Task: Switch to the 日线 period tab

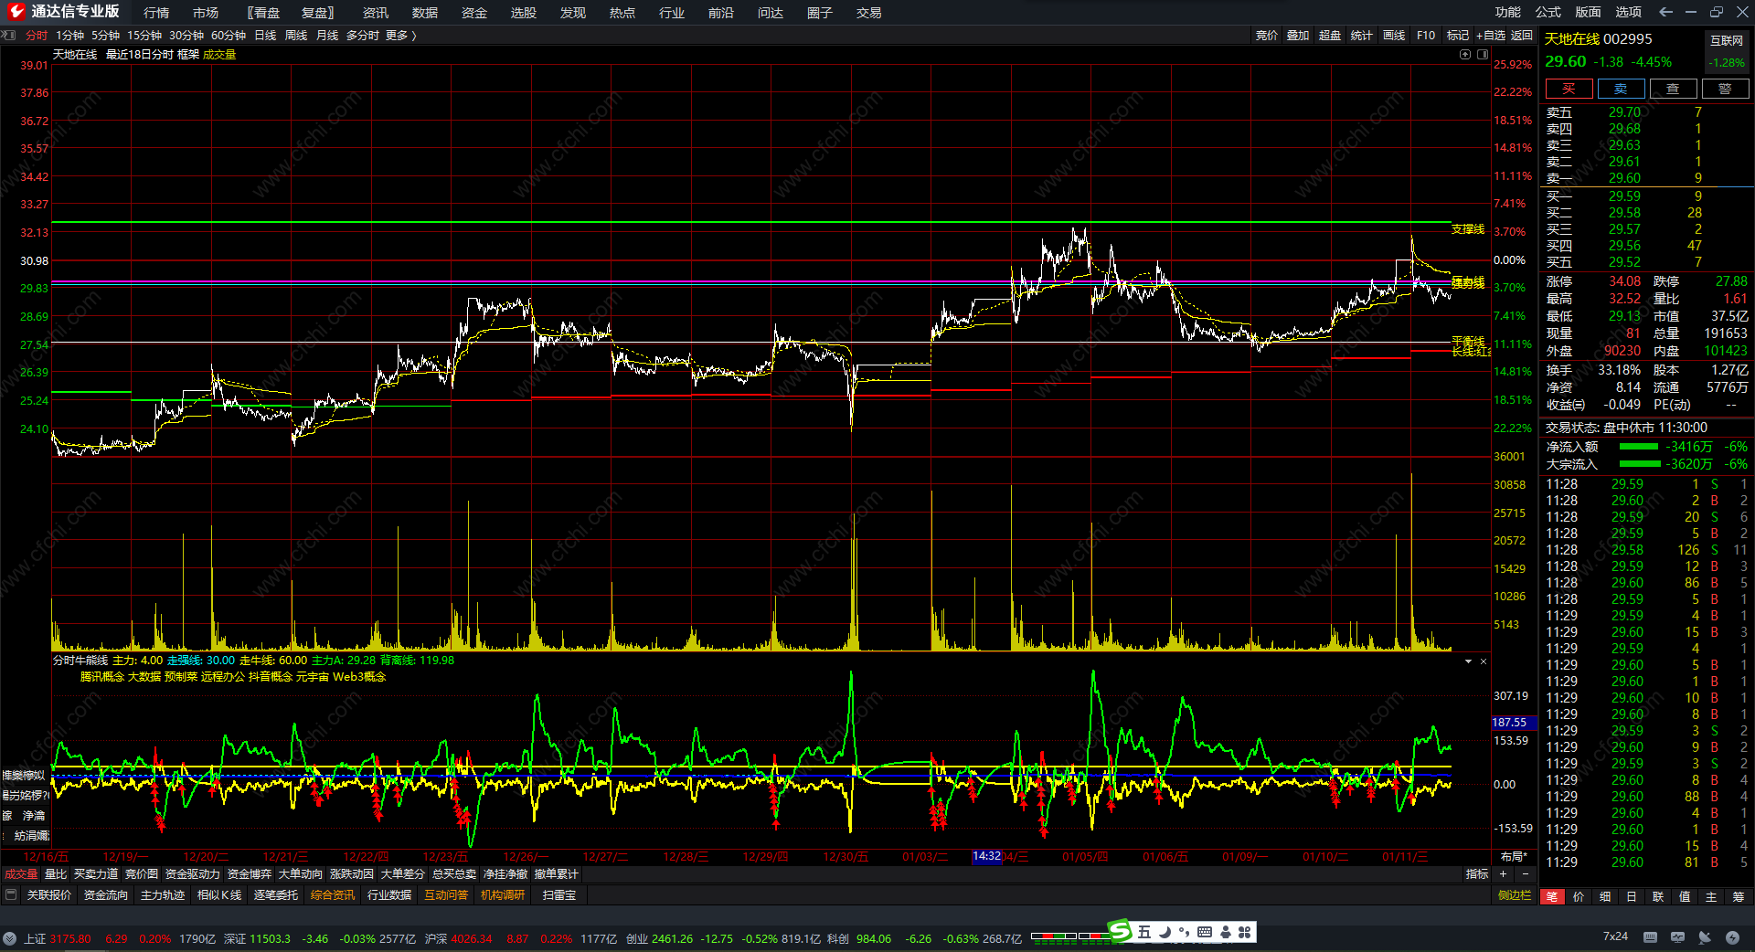Action: tap(265, 36)
